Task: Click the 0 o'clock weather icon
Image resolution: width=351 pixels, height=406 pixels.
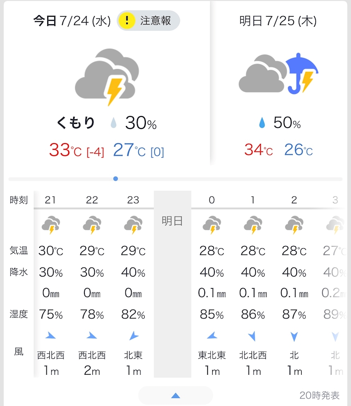Action: tap(211, 225)
